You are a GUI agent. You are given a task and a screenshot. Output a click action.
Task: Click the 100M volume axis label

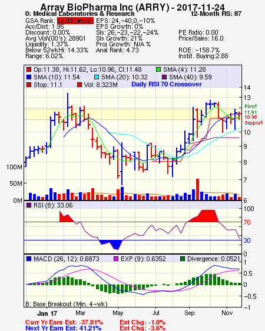[14, 167]
